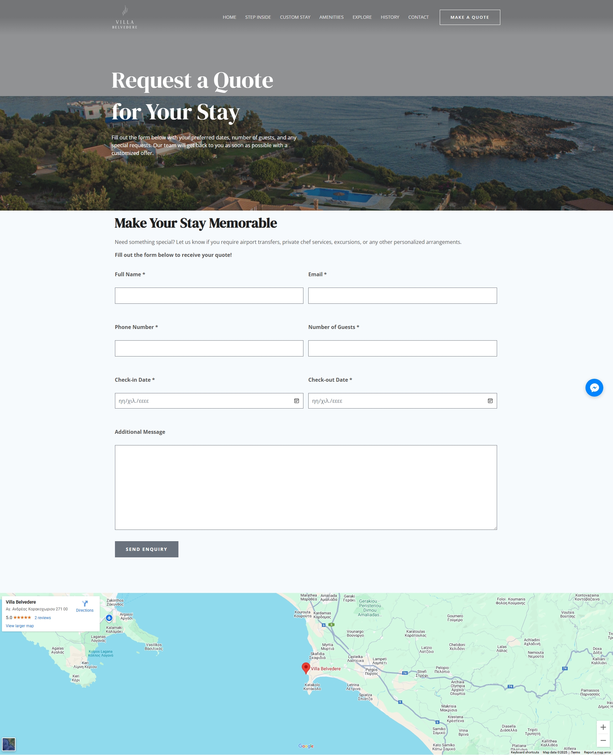The image size is (613, 755).
Task: Switch to satellite map thumbnail
Action: coord(9,744)
